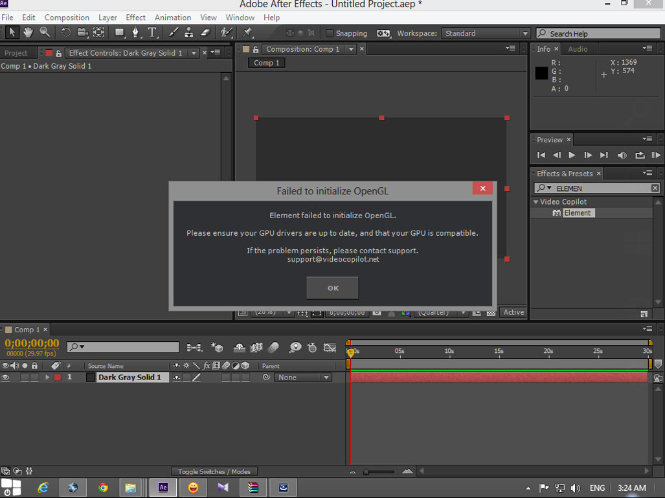Click the red label color of layer 1

click(x=58, y=377)
